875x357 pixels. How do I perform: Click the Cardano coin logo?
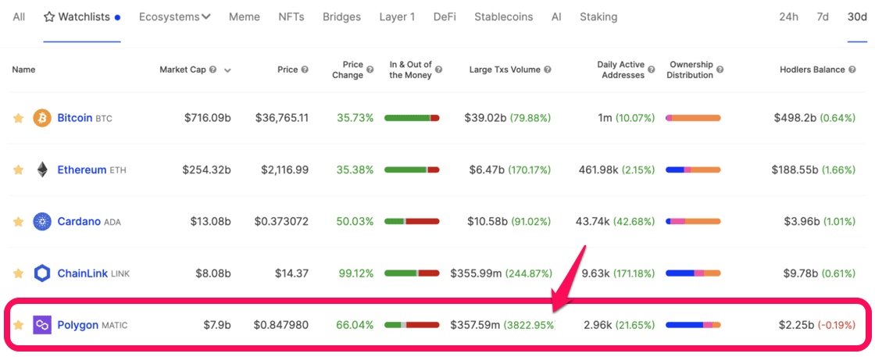pyautogui.click(x=42, y=221)
